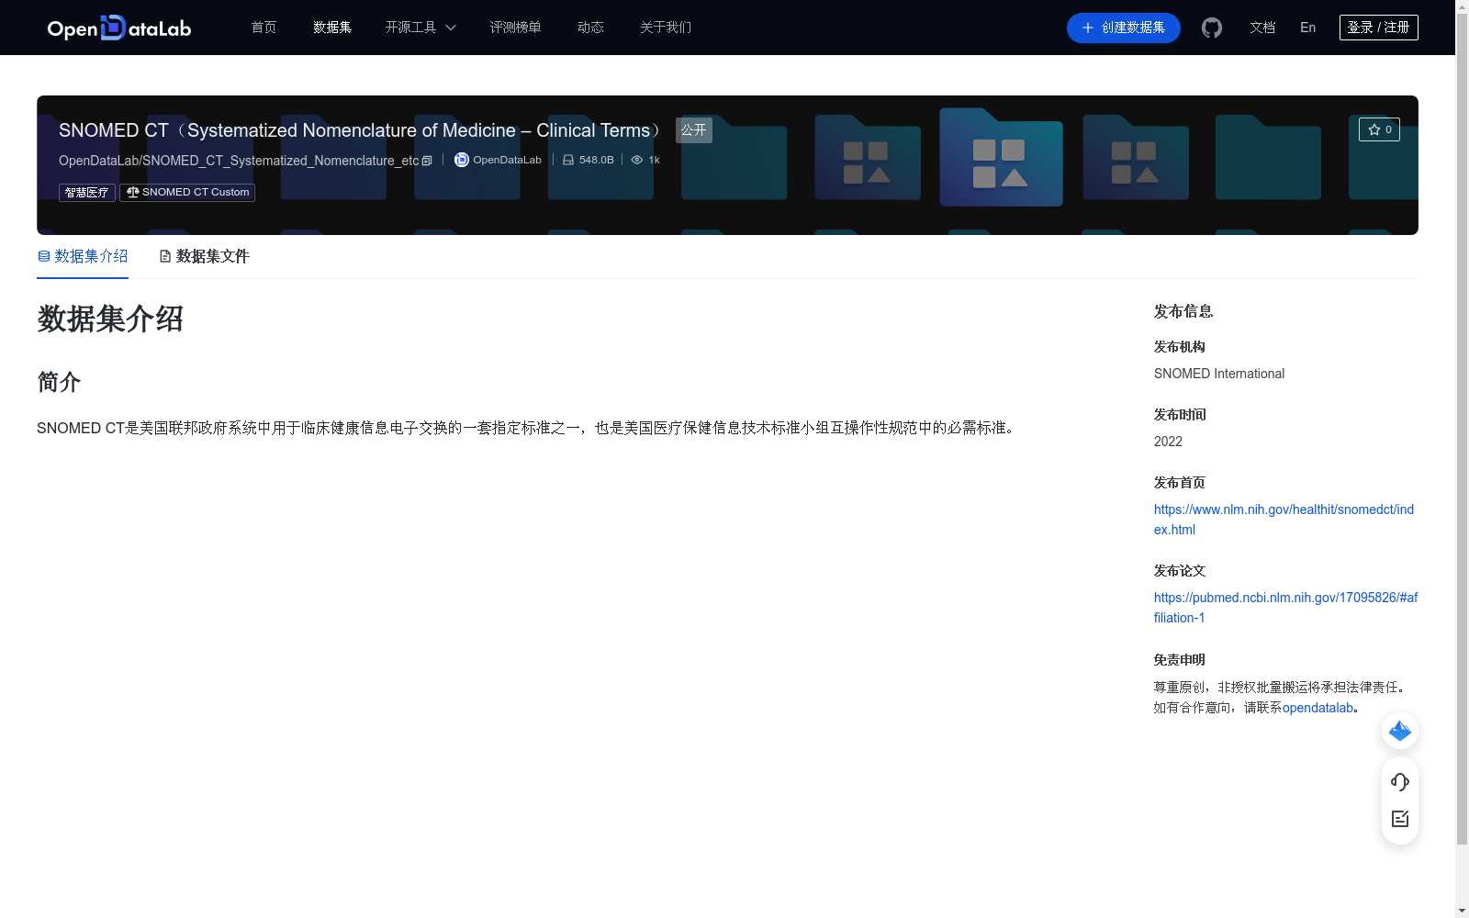This screenshot has width=1469, height=918.
Task: Click plus icon on 创建数据集 button
Action: 1088,28
